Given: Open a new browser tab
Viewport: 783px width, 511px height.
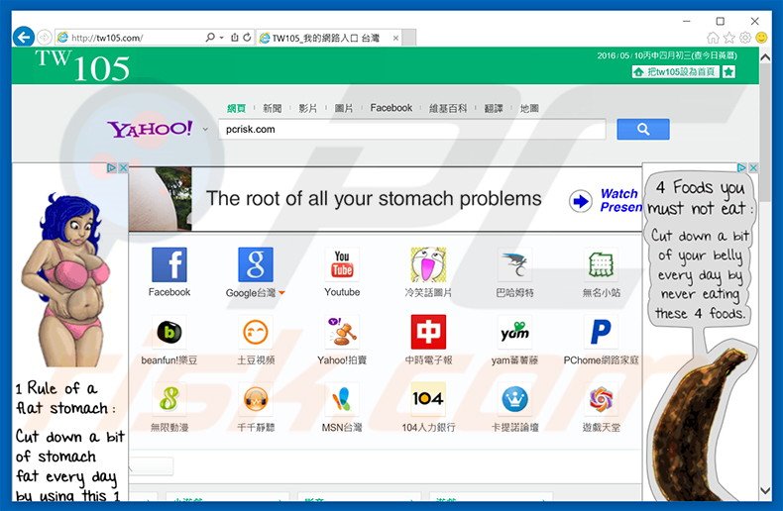Looking at the screenshot, I should tap(409, 38).
